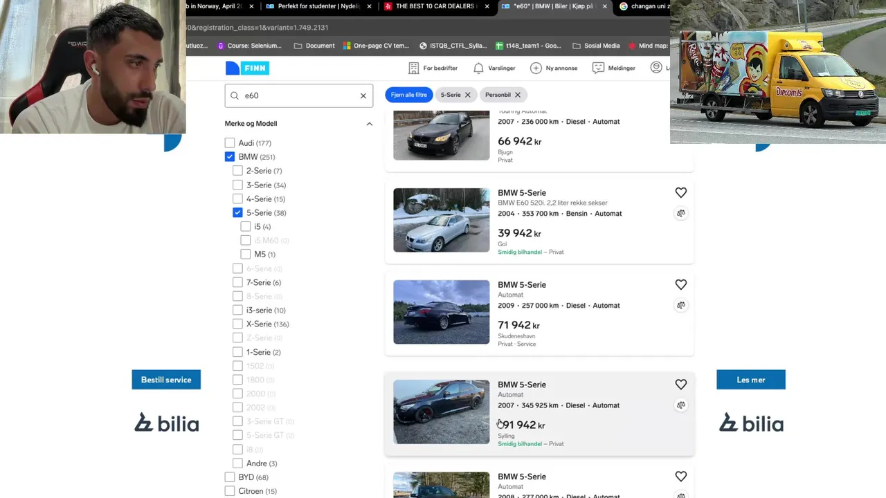The height and width of the screenshot is (498, 886).
Task: Focus the e60 search input field
Action: point(299,95)
